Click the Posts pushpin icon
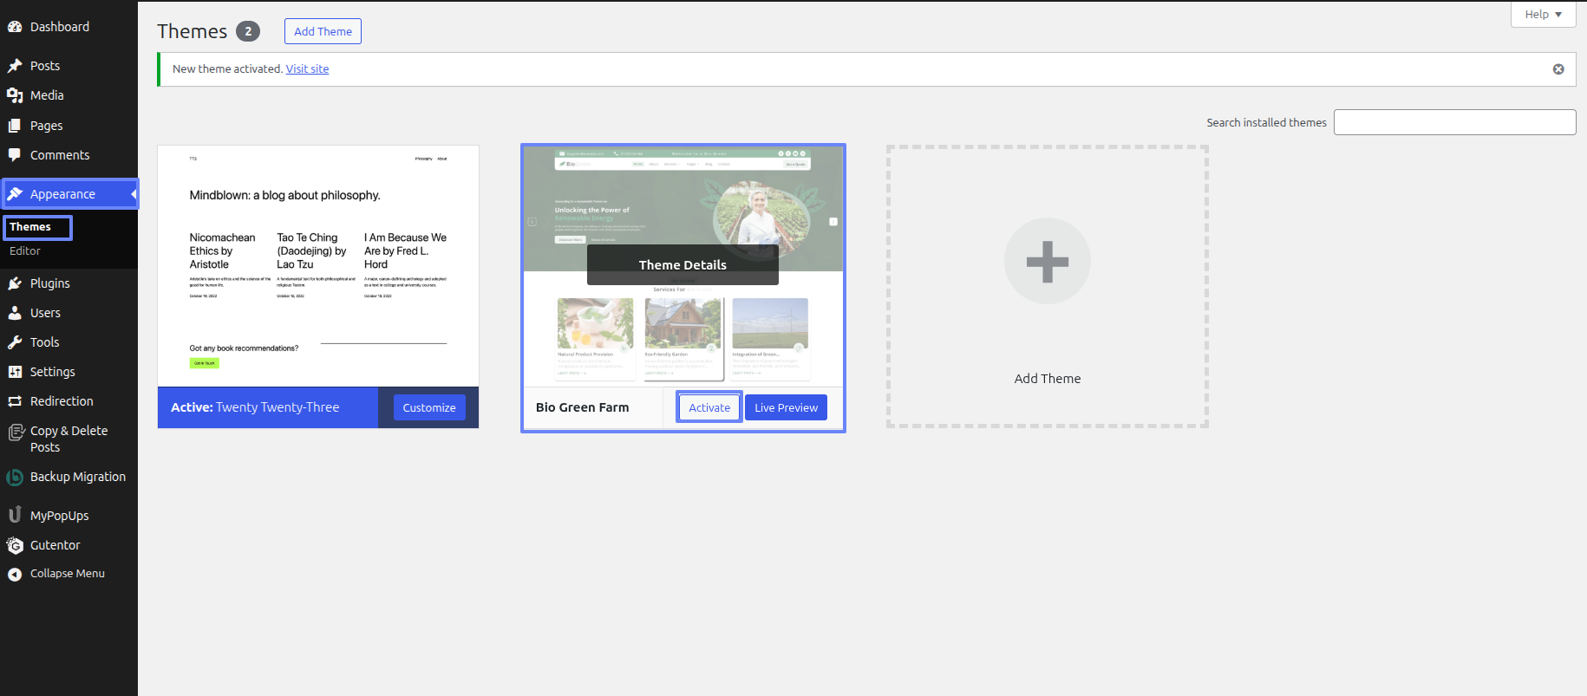1587x696 pixels. tap(15, 66)
